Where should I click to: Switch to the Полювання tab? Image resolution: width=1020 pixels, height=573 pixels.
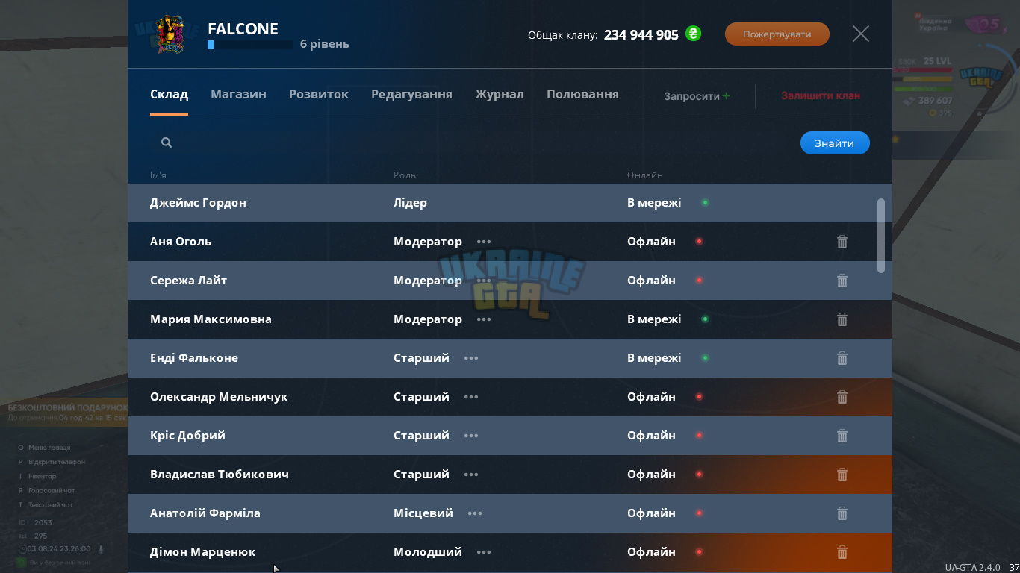[x=582, y=95]
